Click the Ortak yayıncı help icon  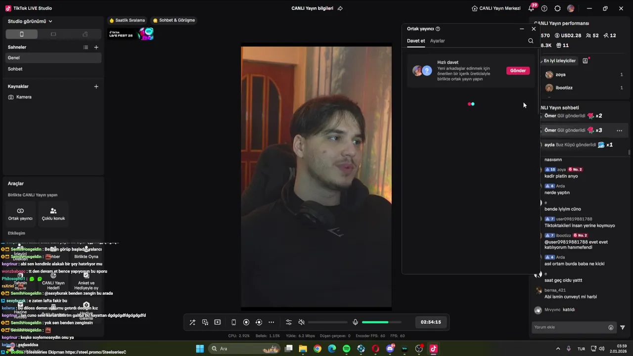point(438,29)
